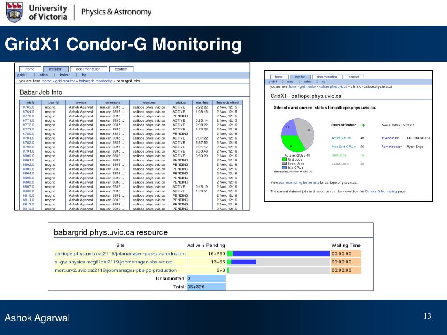Follow calliope.phys.uvic.ca breadcrumb in site info page
Viewport: 447px width, 335px height.
coord(333,87)
